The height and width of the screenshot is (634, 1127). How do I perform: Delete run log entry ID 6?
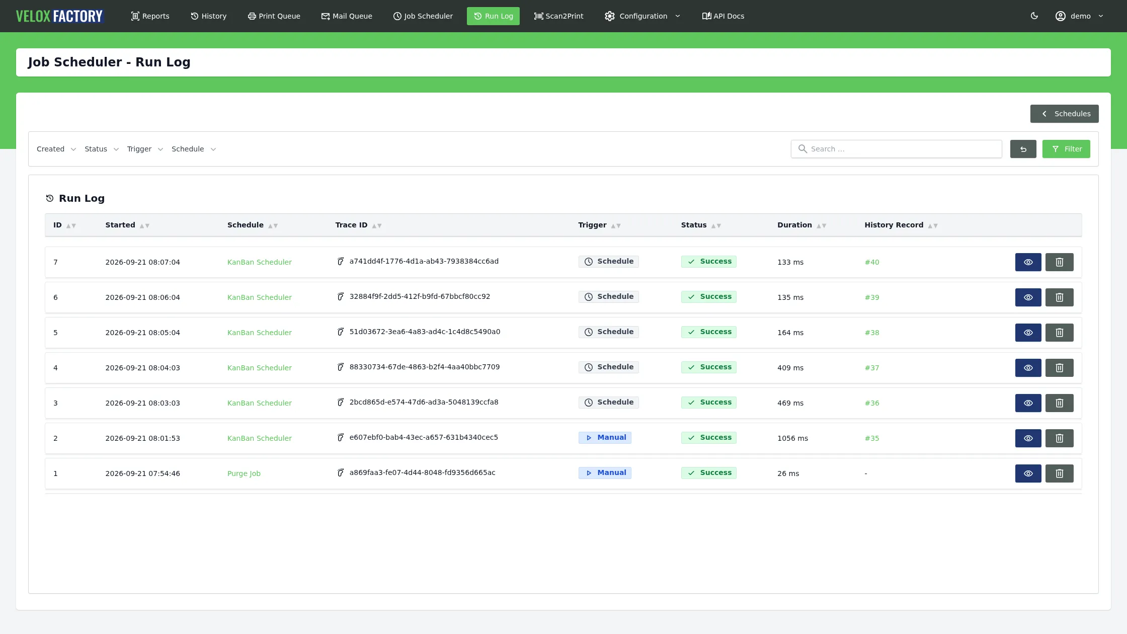point(1059,297)
